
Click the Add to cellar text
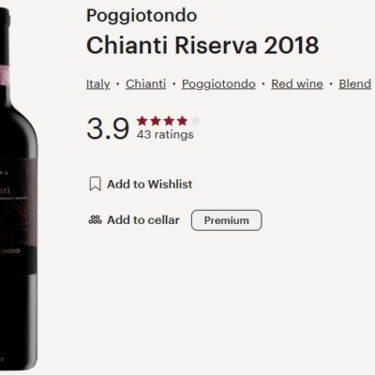(143, 220)
